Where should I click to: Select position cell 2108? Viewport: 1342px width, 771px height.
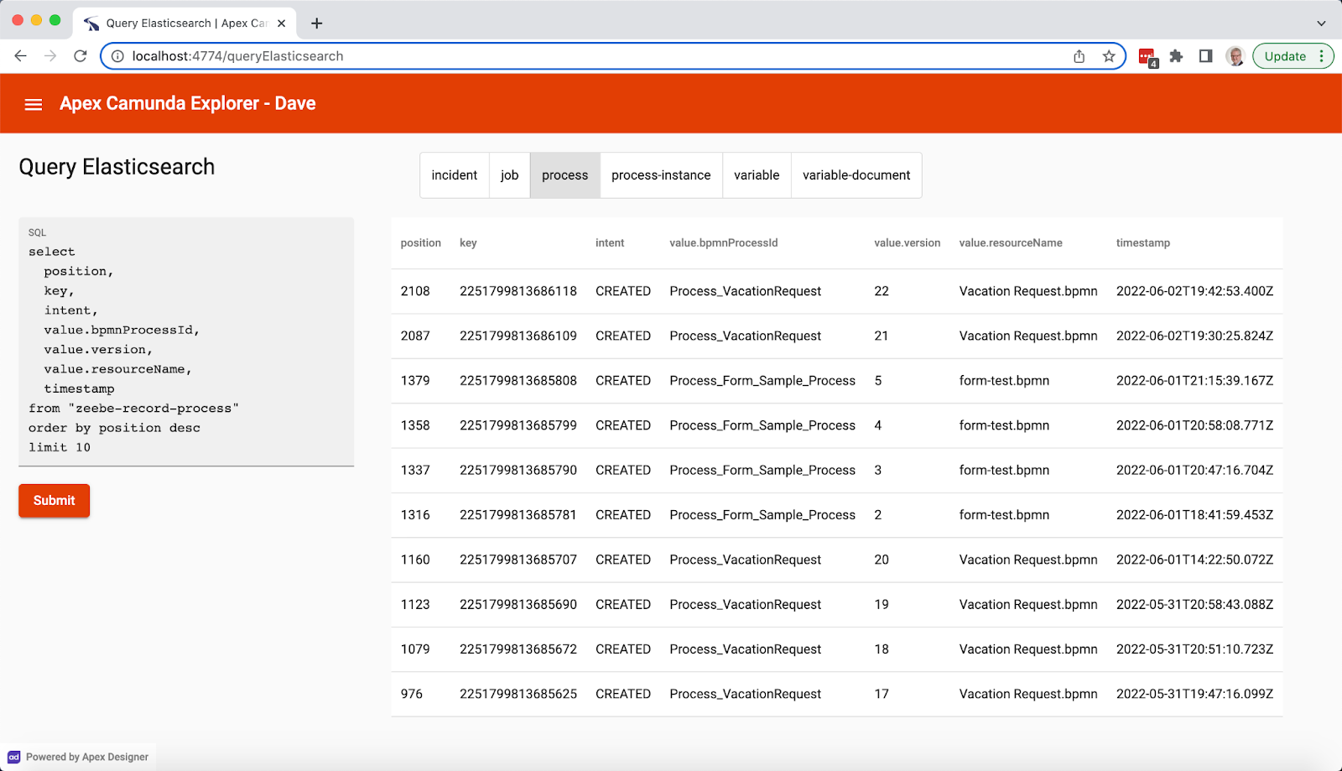click(415, 291)
